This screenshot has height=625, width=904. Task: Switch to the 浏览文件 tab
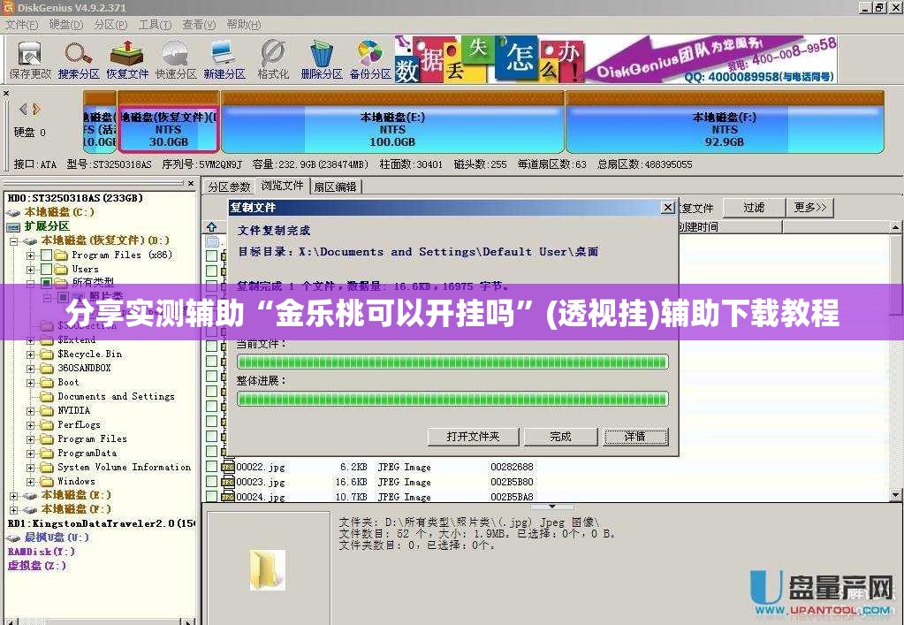click(x=282, y=186)
